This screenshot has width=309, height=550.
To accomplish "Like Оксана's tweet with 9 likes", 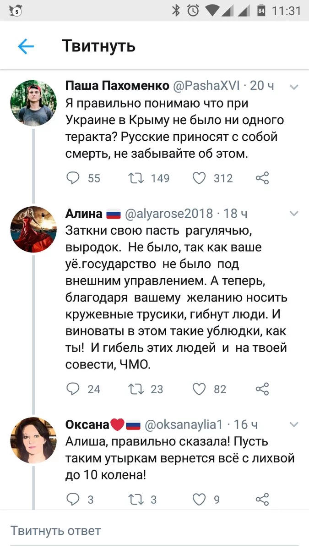I will (199, 499).
